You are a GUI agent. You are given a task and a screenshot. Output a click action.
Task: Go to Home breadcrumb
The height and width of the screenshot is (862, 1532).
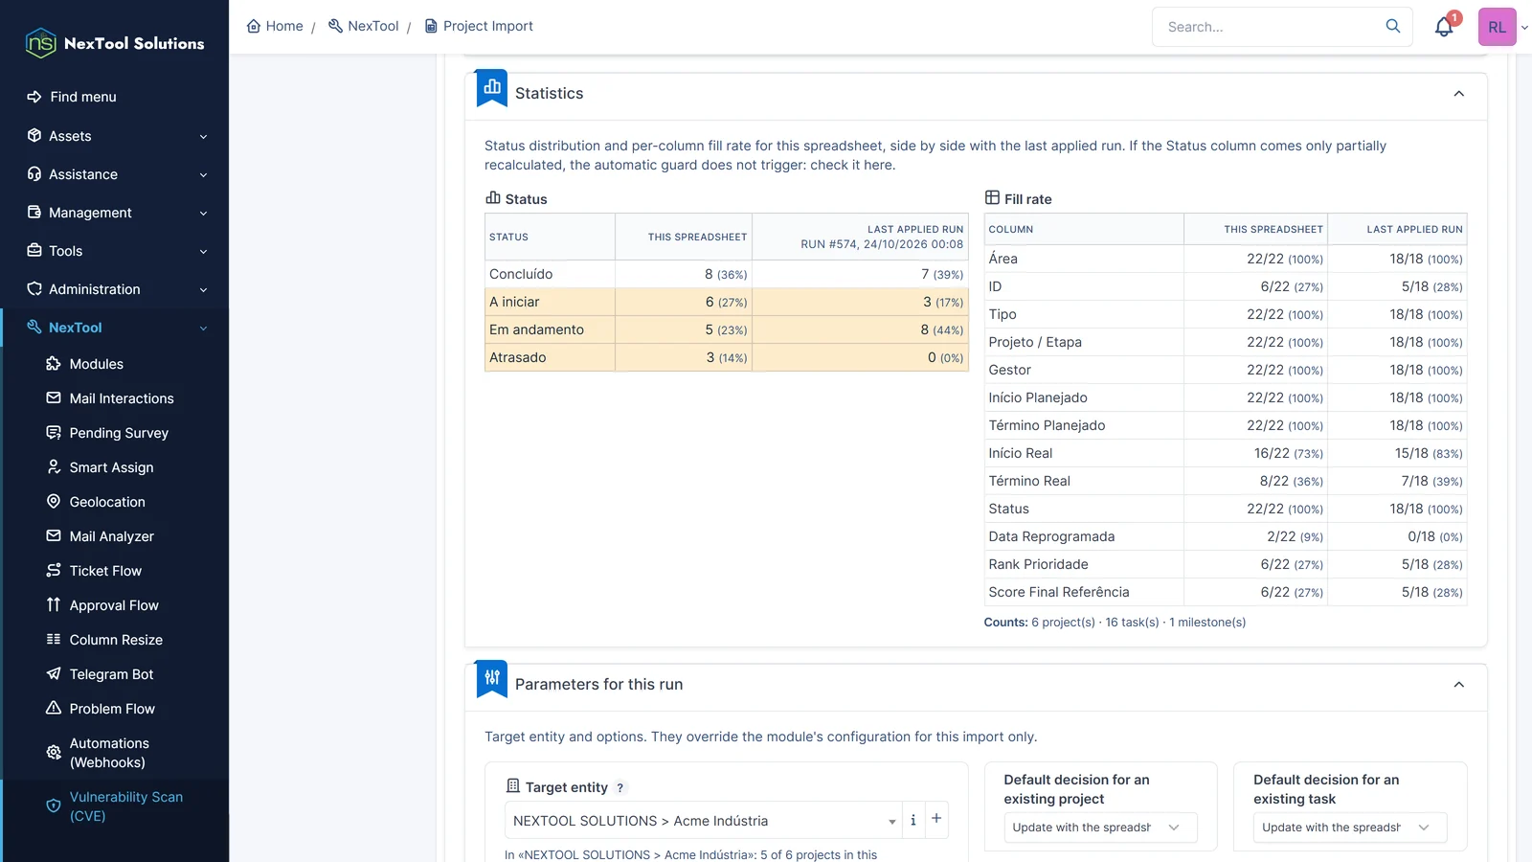point(275,26)
